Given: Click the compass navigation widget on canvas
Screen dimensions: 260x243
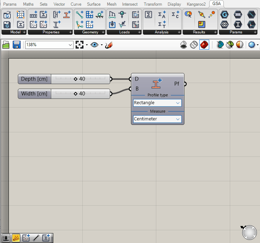Looking at the screenshot, I should point(249,232).
